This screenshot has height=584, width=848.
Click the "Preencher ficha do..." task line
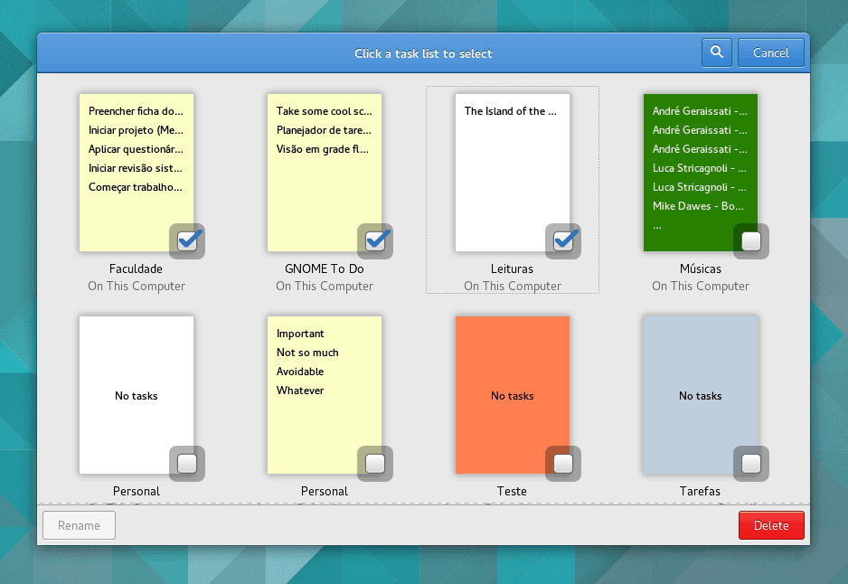point(136,111)
